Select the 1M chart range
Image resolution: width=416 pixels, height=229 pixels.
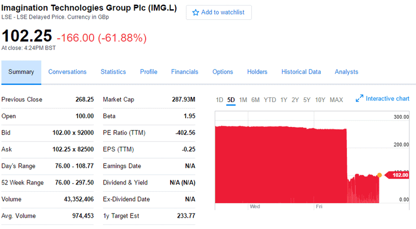click(243, 100)
